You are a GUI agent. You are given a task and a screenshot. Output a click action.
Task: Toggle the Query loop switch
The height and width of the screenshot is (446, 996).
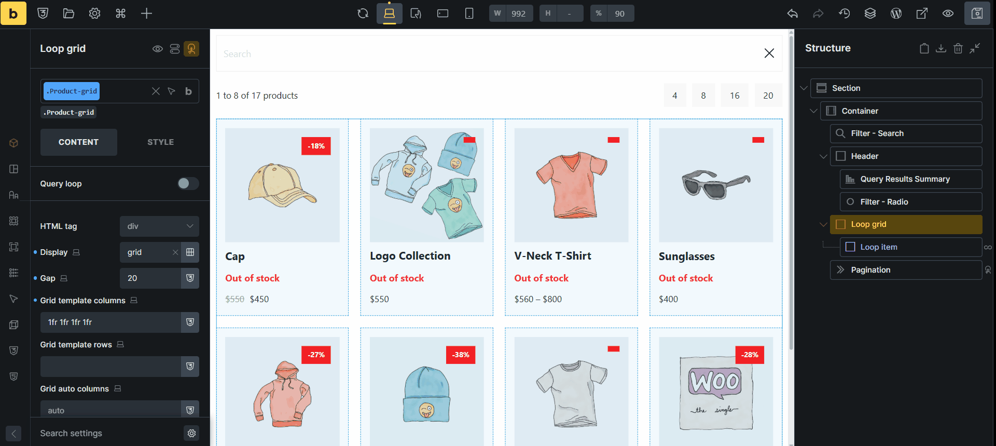tap(188, 183)
